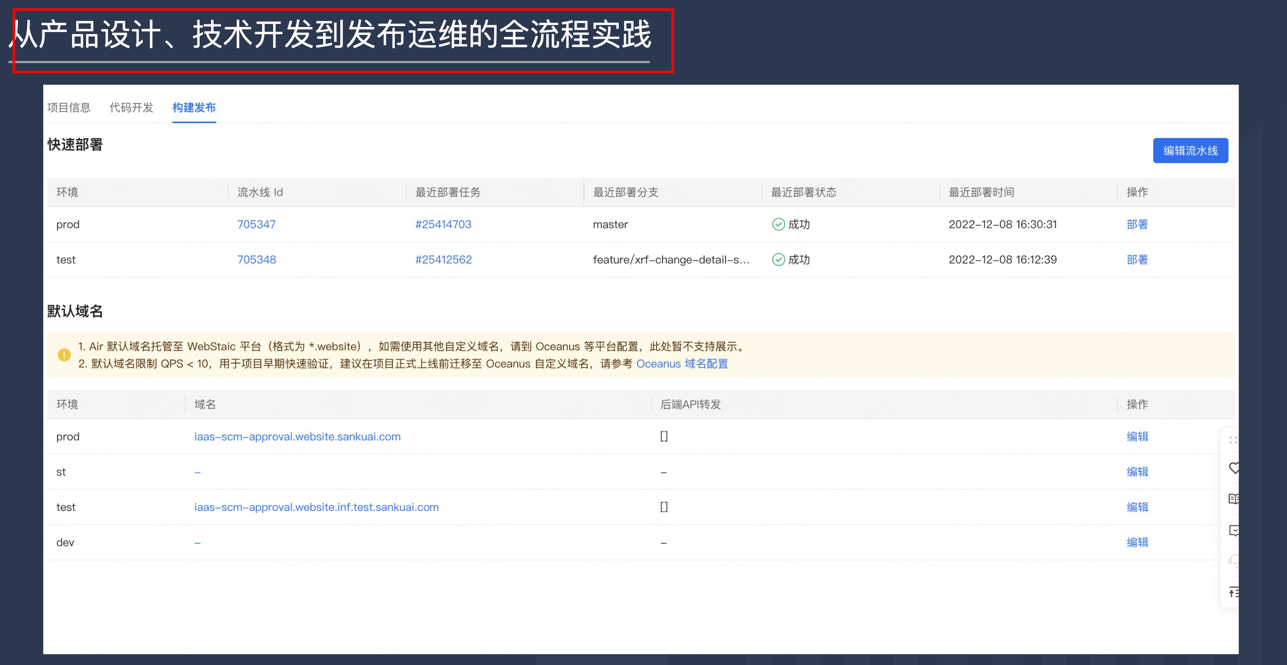Open iaas-scm-approval.website.inf.test.sankuai.com link
The image size is (1287, 665).
coord(316,507)
